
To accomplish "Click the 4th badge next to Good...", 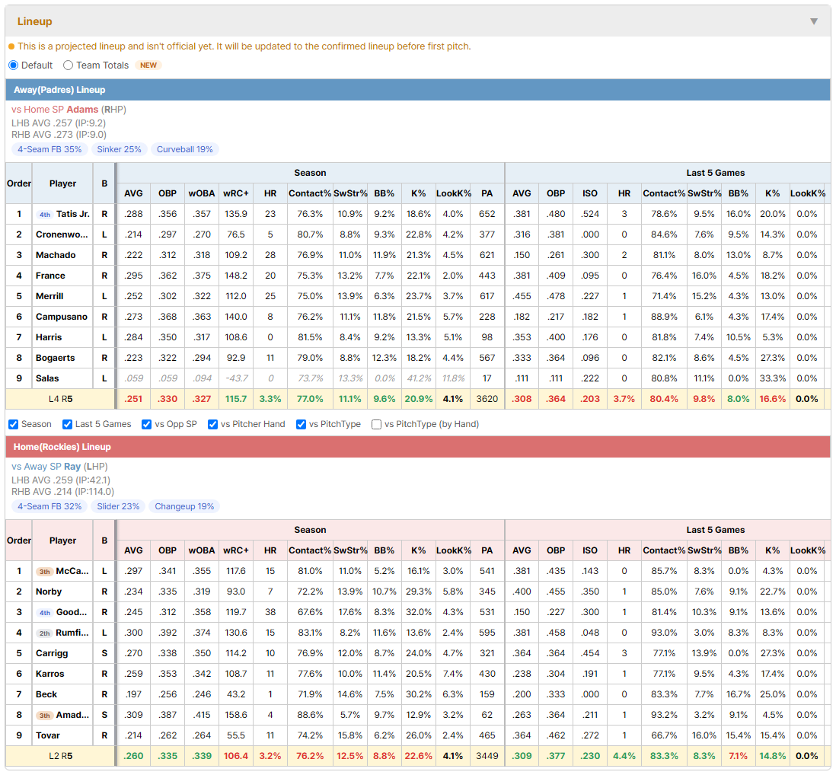I will coord(45,612).
